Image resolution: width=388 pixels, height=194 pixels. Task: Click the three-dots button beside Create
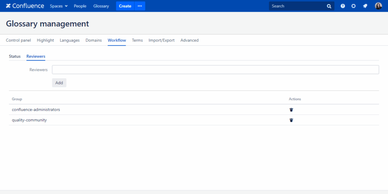(x=140, y=6)
